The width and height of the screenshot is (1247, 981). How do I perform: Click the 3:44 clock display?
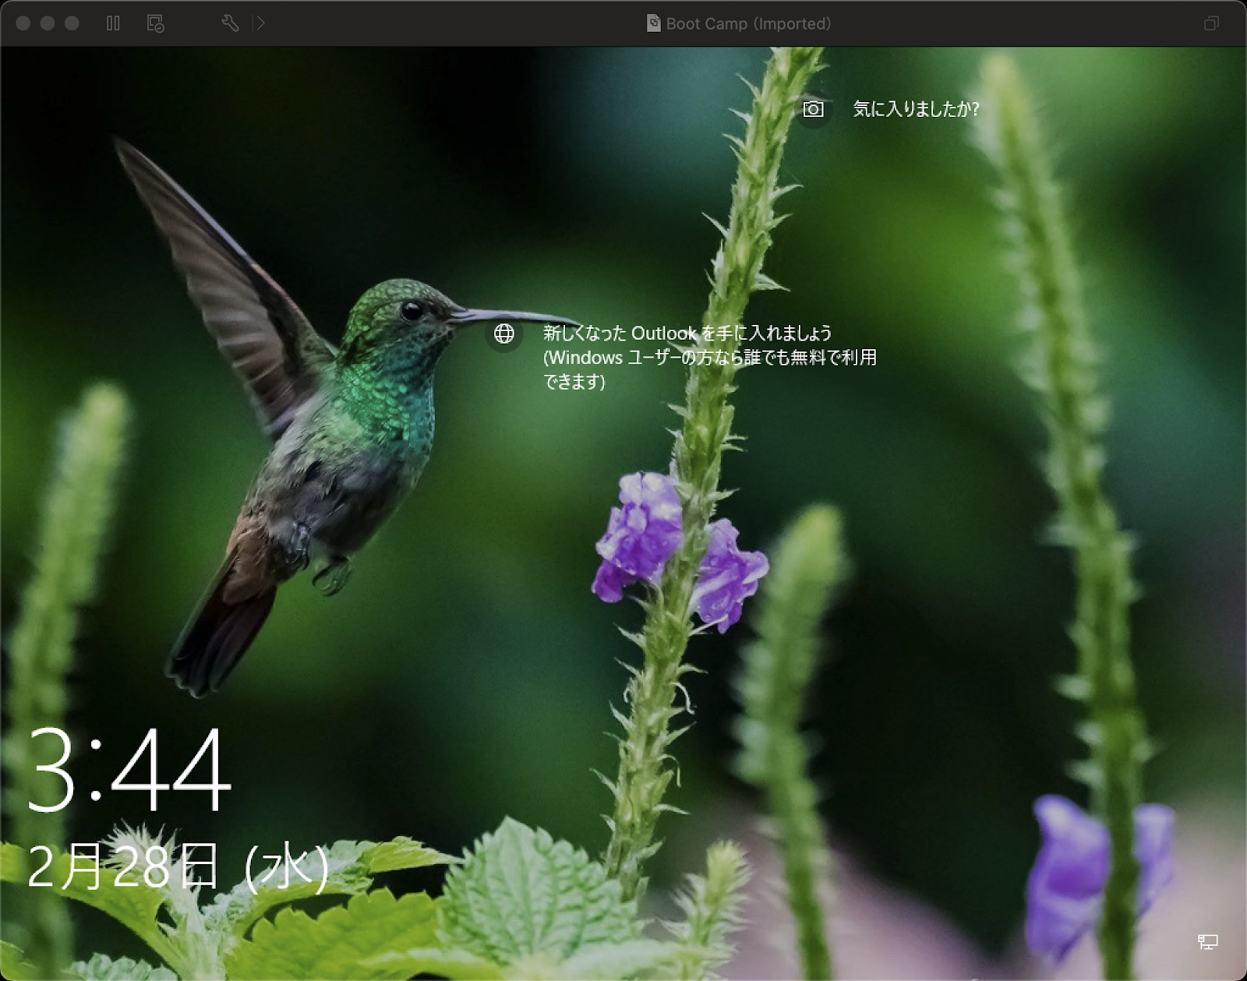click(x=129, y=770)
